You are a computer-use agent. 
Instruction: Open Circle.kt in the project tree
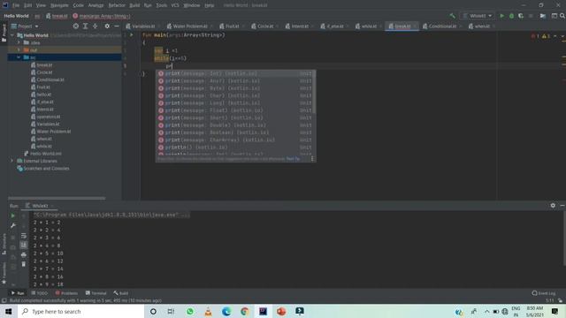pyautogui.click(x=44, y=72)
